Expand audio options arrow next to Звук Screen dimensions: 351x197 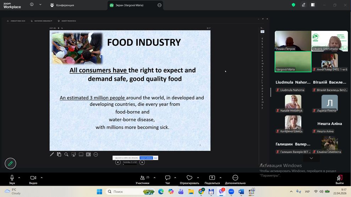coord(19,178)
